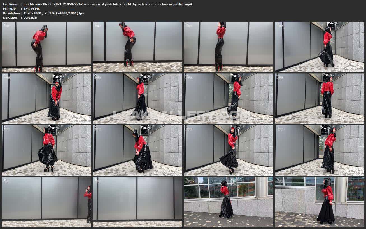Open the third thumbnail in the top row
This screenshot has width=366, height=229.
pyautogui.click(x=229, y=47)
